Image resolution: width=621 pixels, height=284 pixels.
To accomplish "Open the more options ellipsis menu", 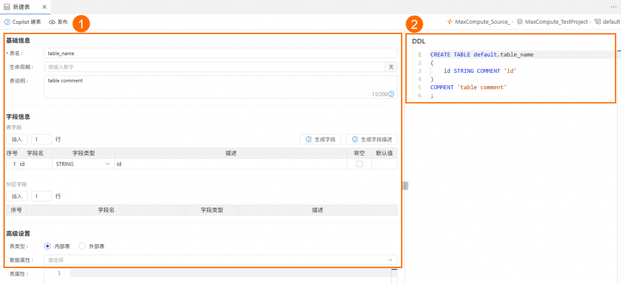I will [x=613, y=7].
